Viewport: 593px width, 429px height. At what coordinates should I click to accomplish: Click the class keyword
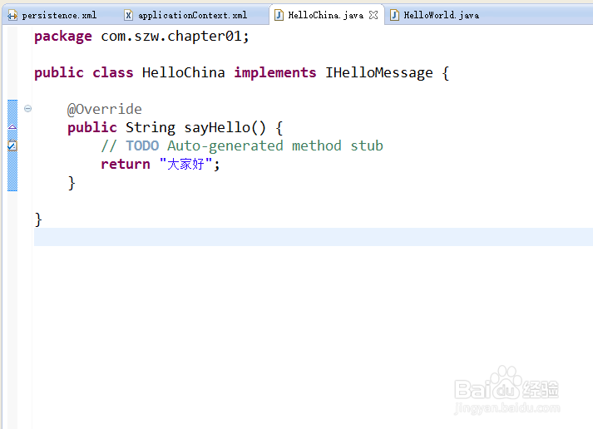pyautogui.click(x=113, y=72)
